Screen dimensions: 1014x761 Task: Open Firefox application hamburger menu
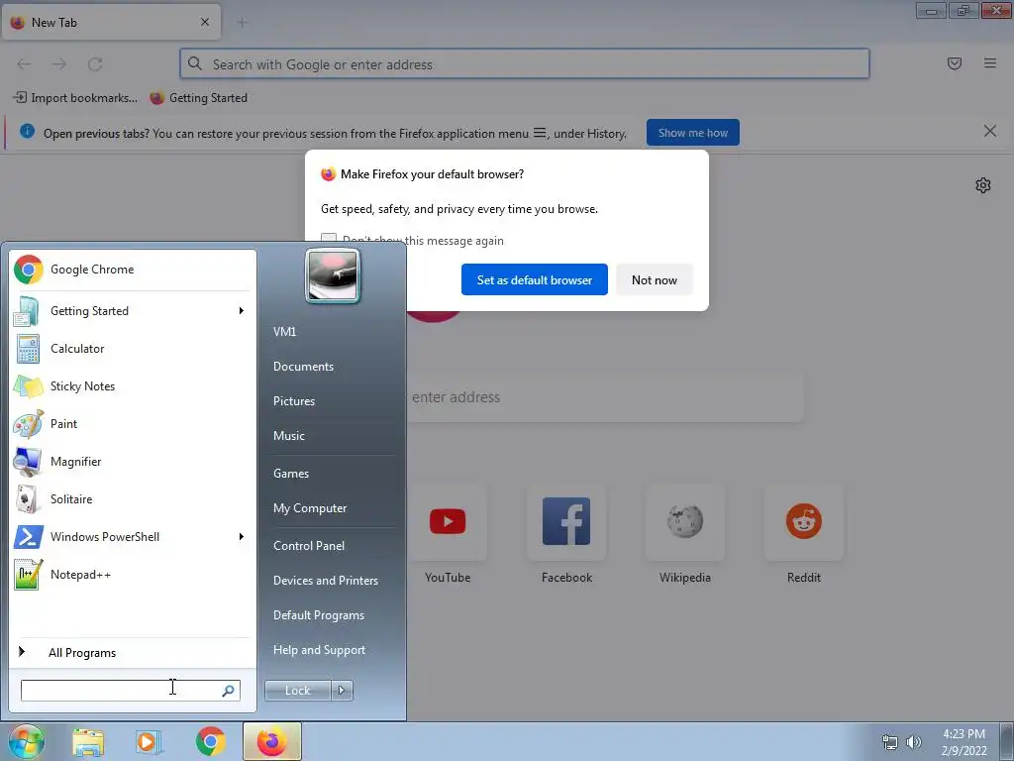(989, 63)
